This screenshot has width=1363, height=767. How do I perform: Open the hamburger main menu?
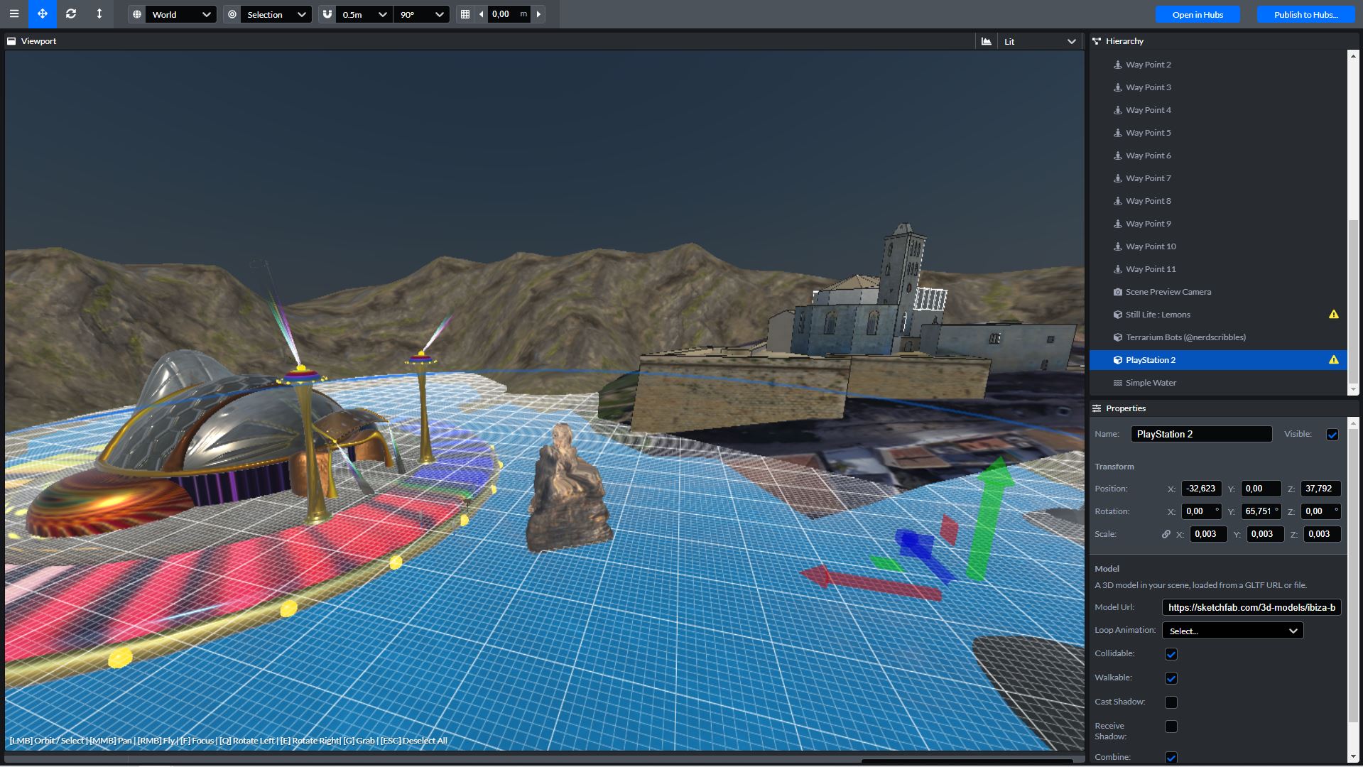(14, 14)
